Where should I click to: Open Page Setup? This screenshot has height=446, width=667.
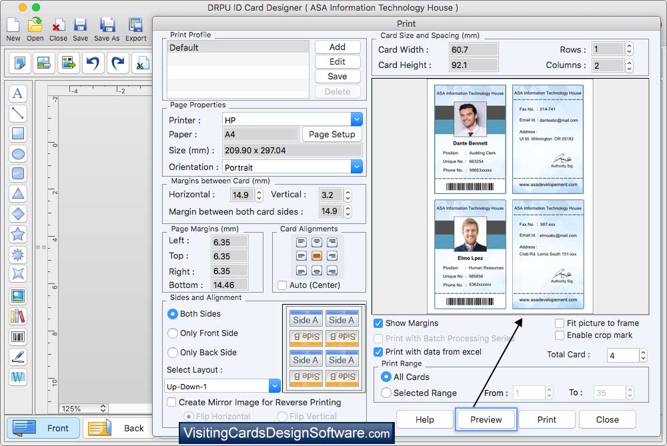(331, 135)
